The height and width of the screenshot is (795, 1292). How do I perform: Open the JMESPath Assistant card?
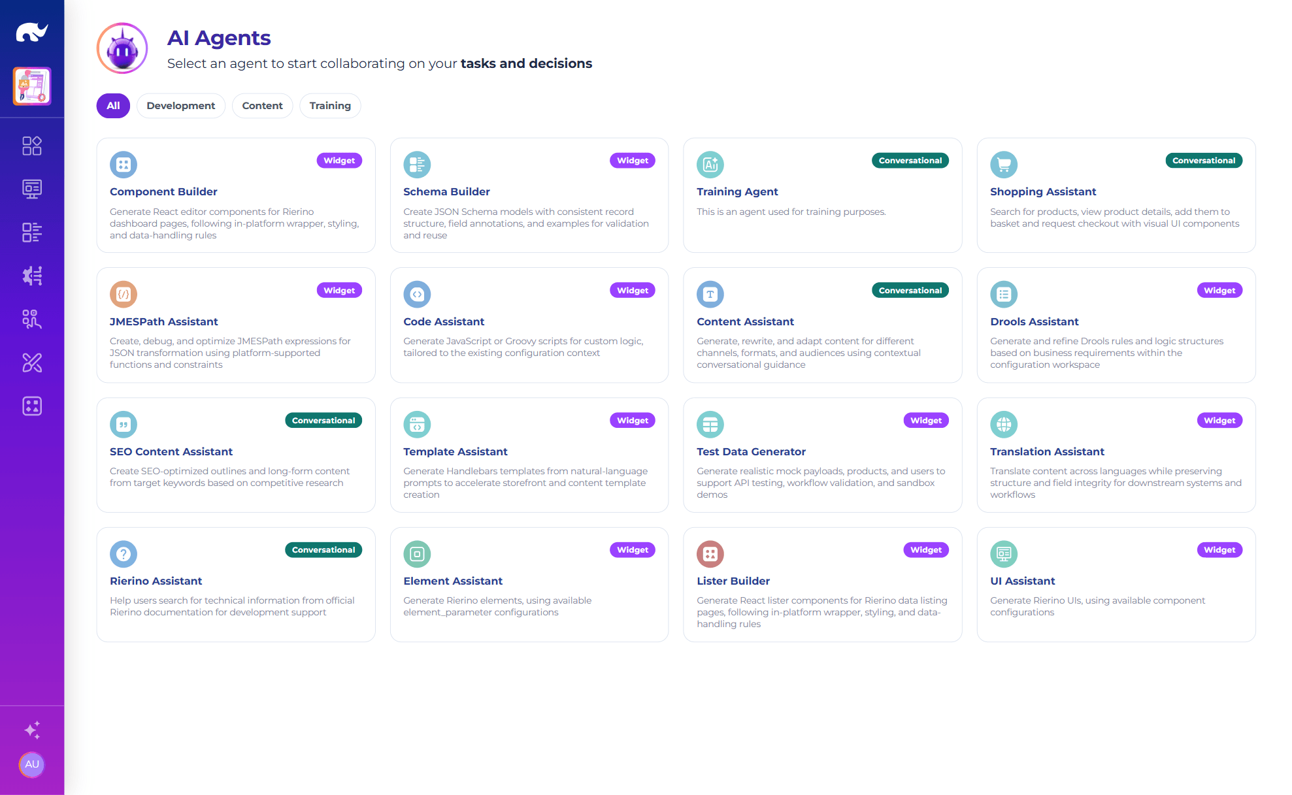coord(235,325)
